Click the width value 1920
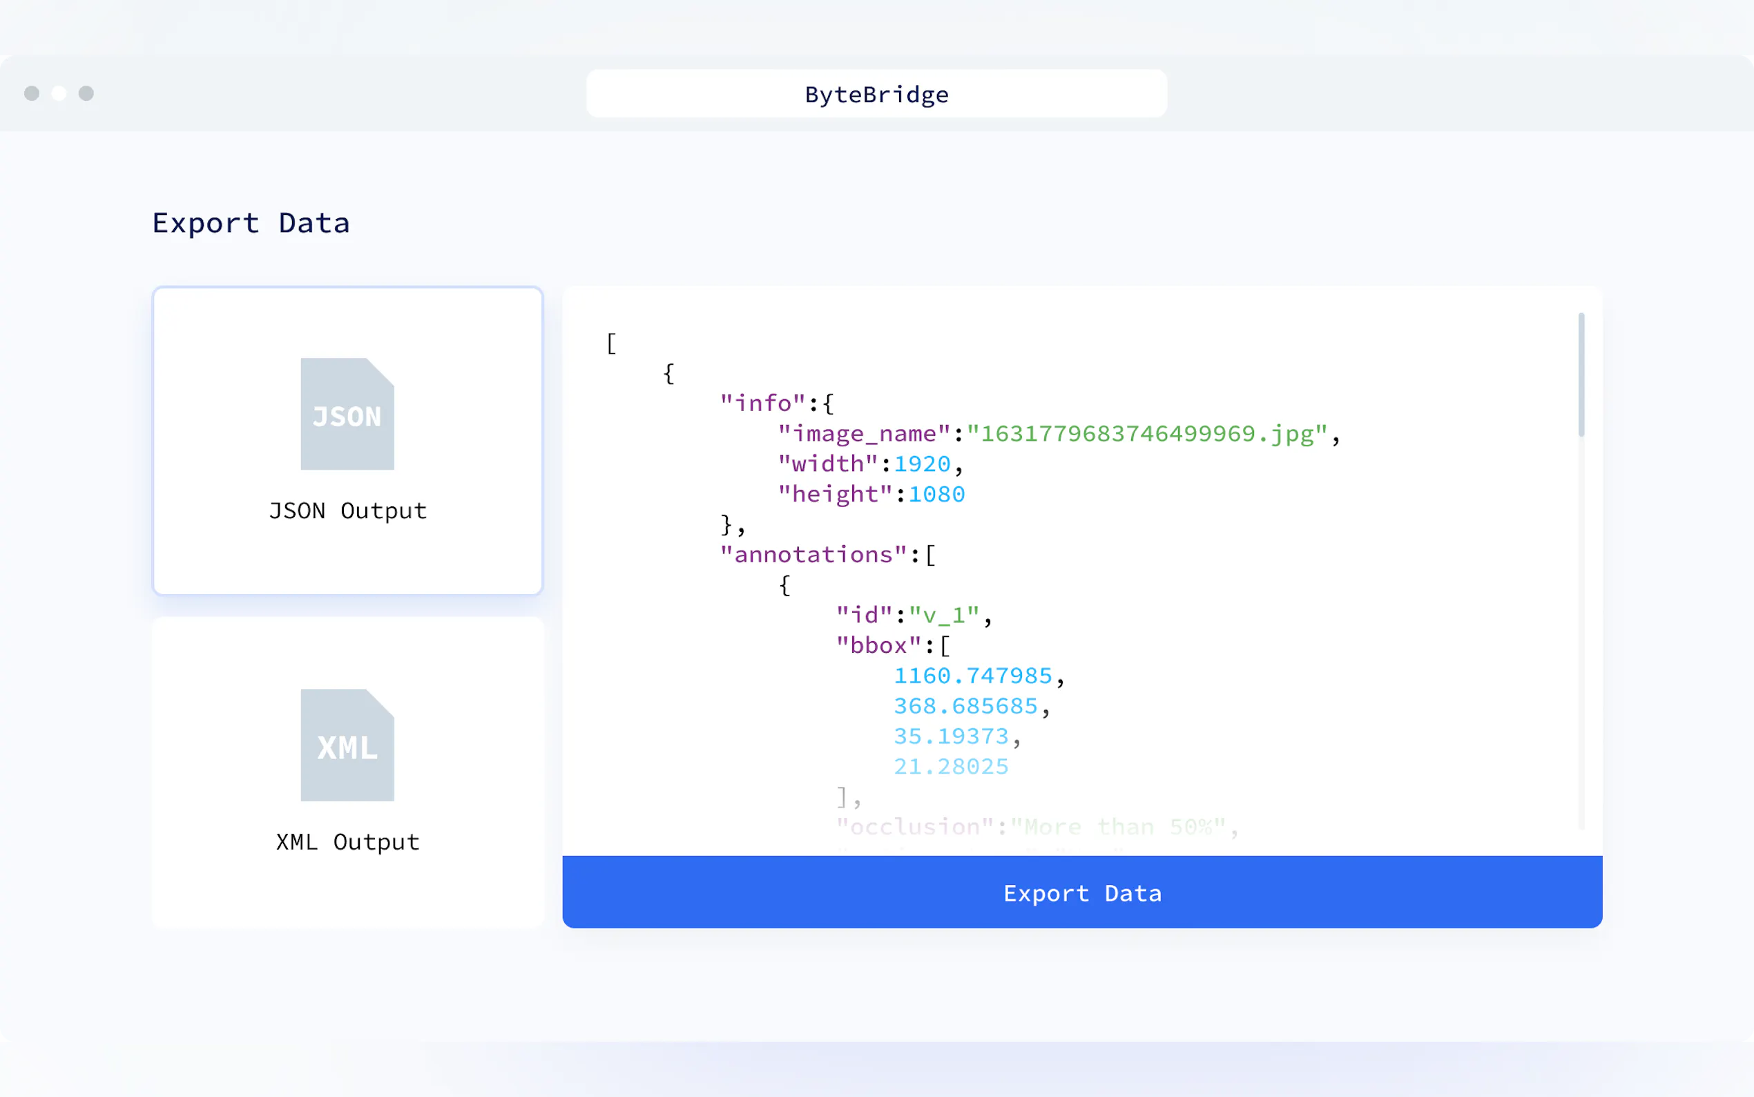 tap(922, 464)
